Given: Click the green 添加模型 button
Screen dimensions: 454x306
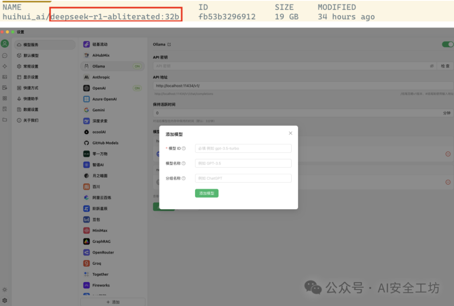Looking at the screenshot, I should pos(207,194).
